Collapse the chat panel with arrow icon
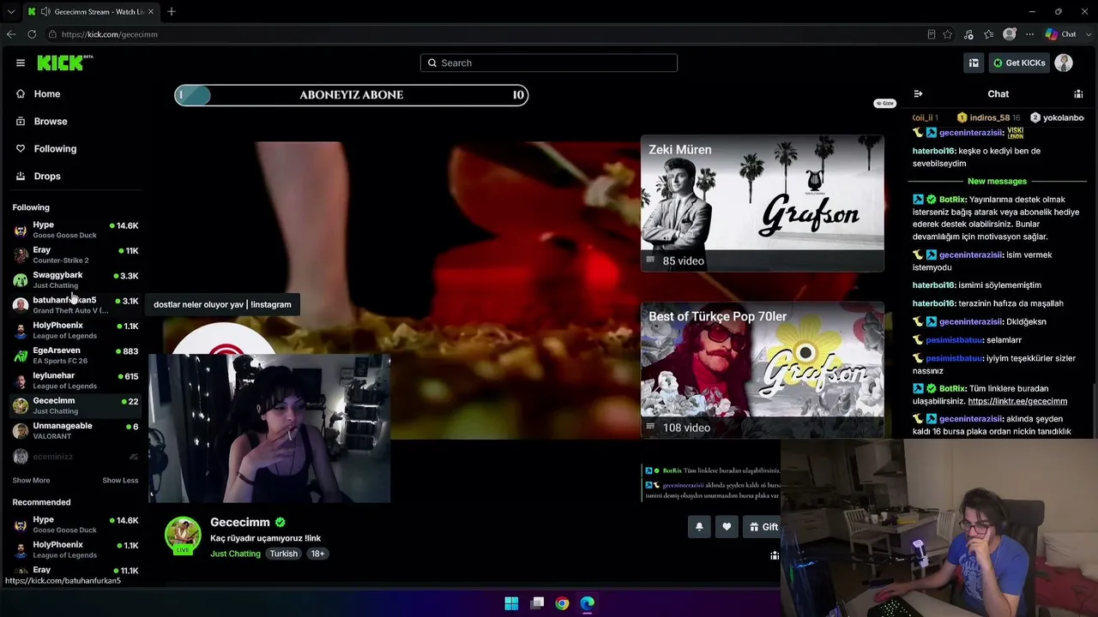The height and width of the screenshot is (617, 1098). coord(918,94)
